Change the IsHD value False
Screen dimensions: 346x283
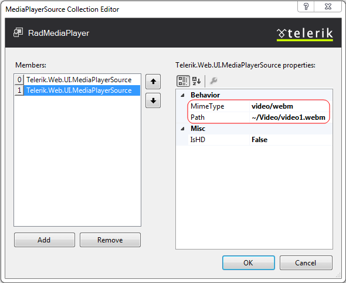291,140
